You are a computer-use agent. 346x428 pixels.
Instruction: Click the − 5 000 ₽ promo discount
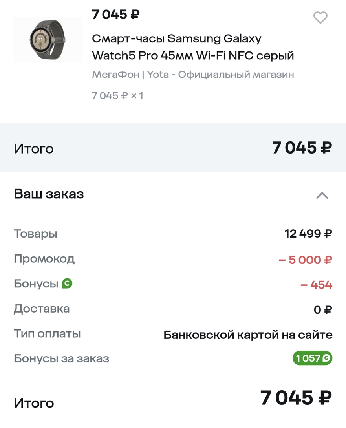(305, 260)
